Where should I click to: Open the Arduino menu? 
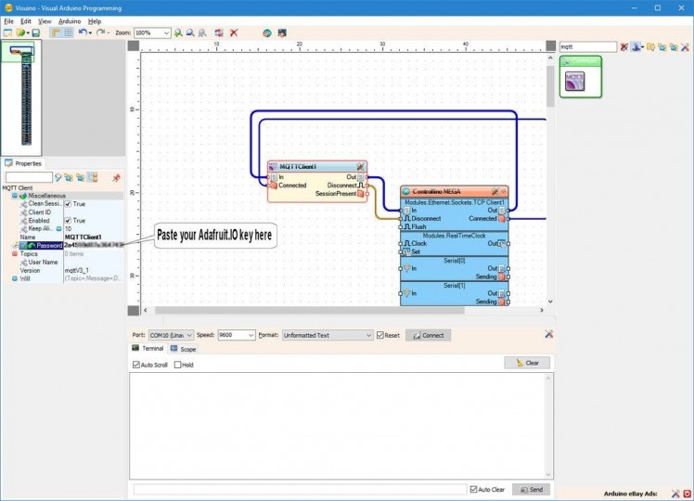(70, 20)
